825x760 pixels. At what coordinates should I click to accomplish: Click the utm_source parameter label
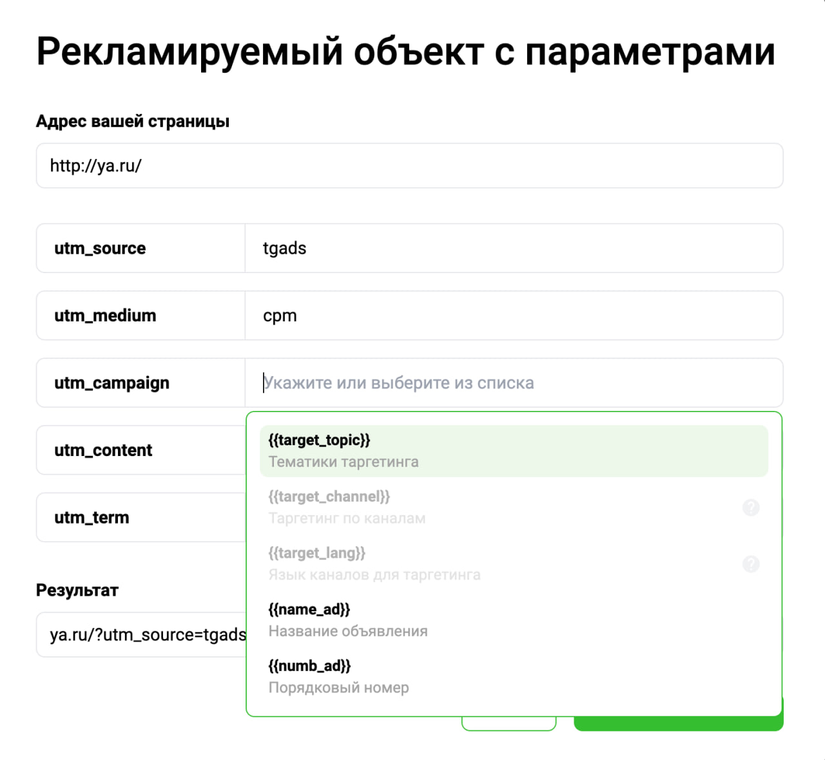pyautogui.click(x=100, y=248)
